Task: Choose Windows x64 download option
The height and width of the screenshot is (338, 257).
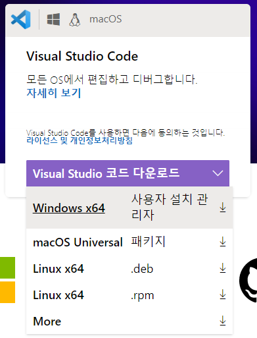Action: 129,208
